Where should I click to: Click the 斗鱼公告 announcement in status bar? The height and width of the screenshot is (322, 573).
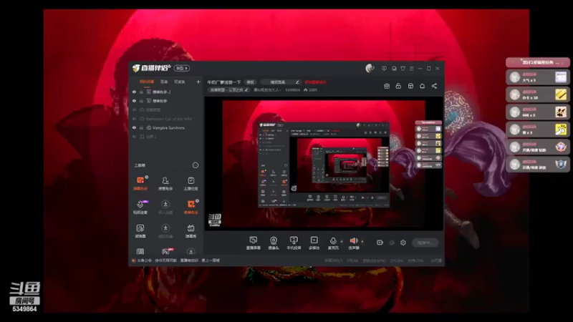[178, 260]
